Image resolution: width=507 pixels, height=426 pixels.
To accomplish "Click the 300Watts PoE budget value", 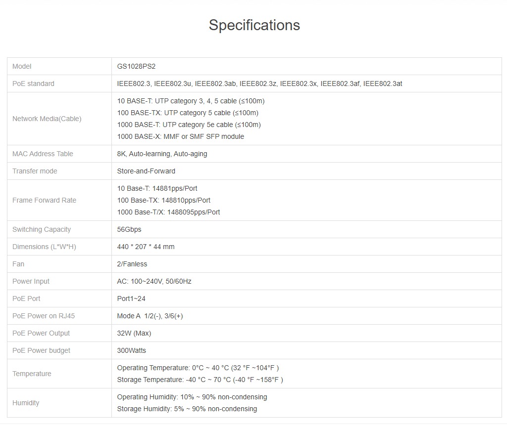I will [x=131, y=350].
